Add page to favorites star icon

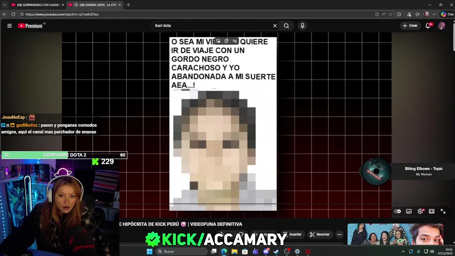pyautogui.click(x=390, y=14)
